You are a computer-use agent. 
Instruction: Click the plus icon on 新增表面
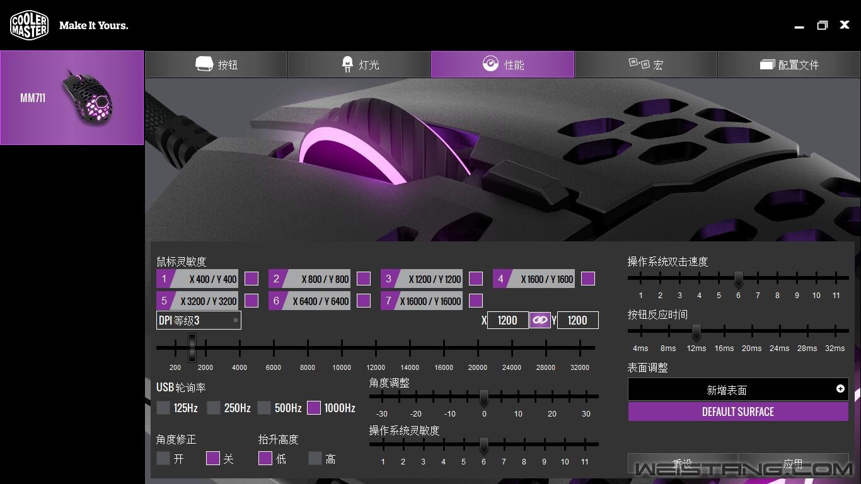[x=840, y=389]
